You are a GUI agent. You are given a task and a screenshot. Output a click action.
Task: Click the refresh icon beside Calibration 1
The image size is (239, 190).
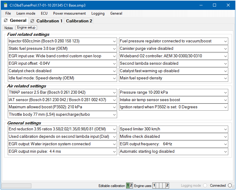pos(32,21)
